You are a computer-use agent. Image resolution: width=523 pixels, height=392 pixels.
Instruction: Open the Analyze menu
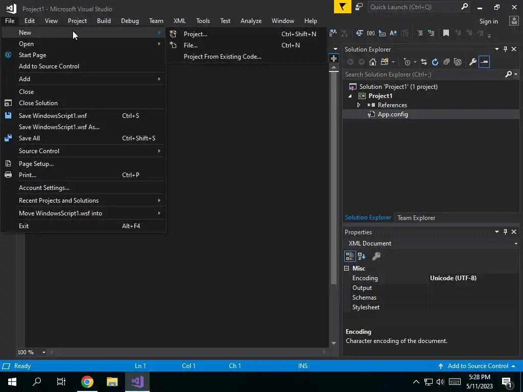(251, 20)
